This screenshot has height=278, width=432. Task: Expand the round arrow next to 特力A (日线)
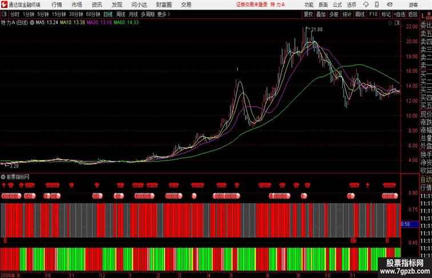pos(32,23)
